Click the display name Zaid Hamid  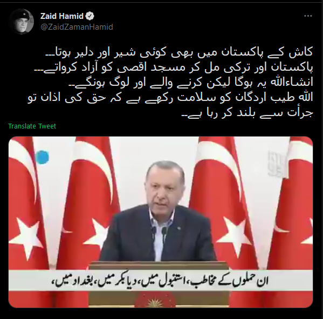pyautogui.click(x=62, y=16)
